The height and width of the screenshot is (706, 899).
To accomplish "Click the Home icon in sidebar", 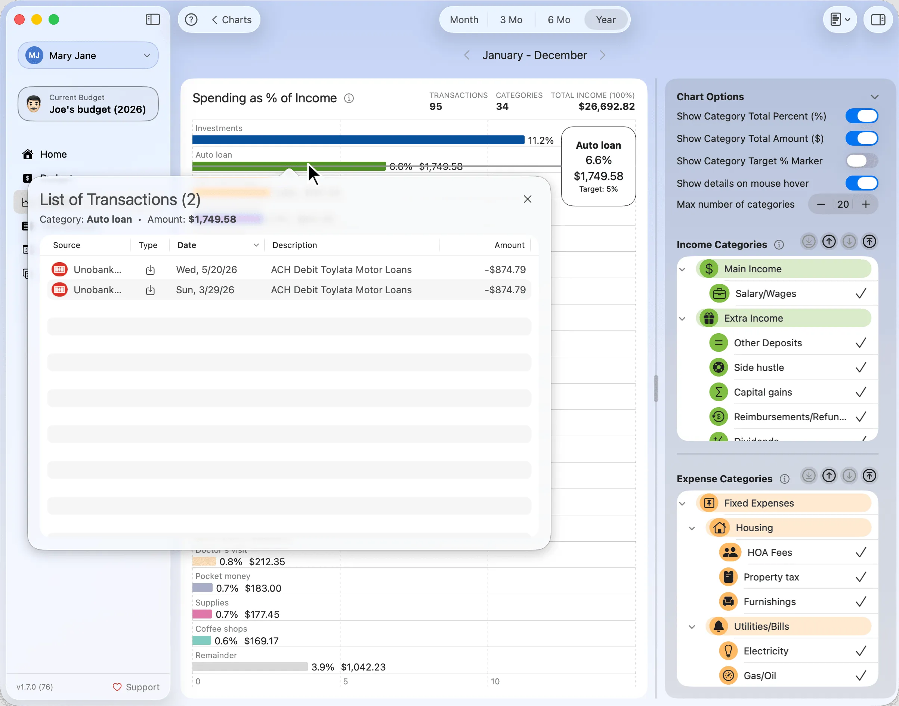I will point(28,154).
